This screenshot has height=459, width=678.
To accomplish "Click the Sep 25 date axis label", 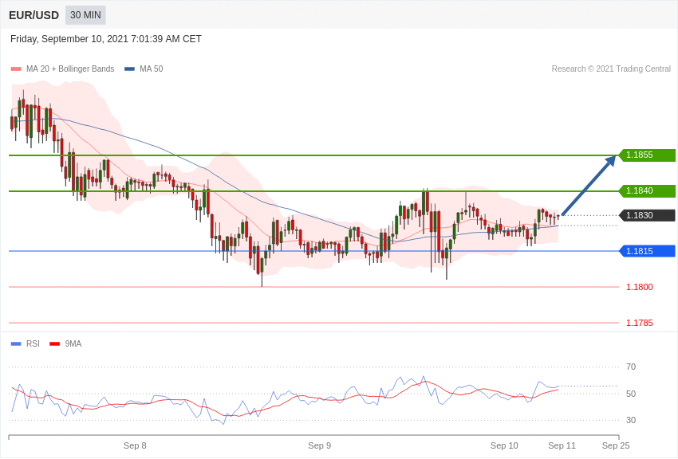I will [x=616, y=445].
